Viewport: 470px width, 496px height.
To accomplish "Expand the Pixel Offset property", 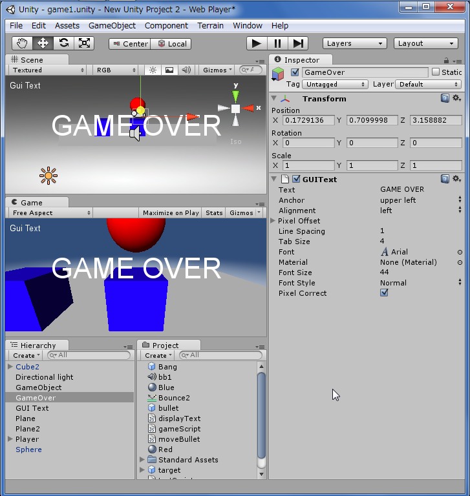I will coord(273,221).
